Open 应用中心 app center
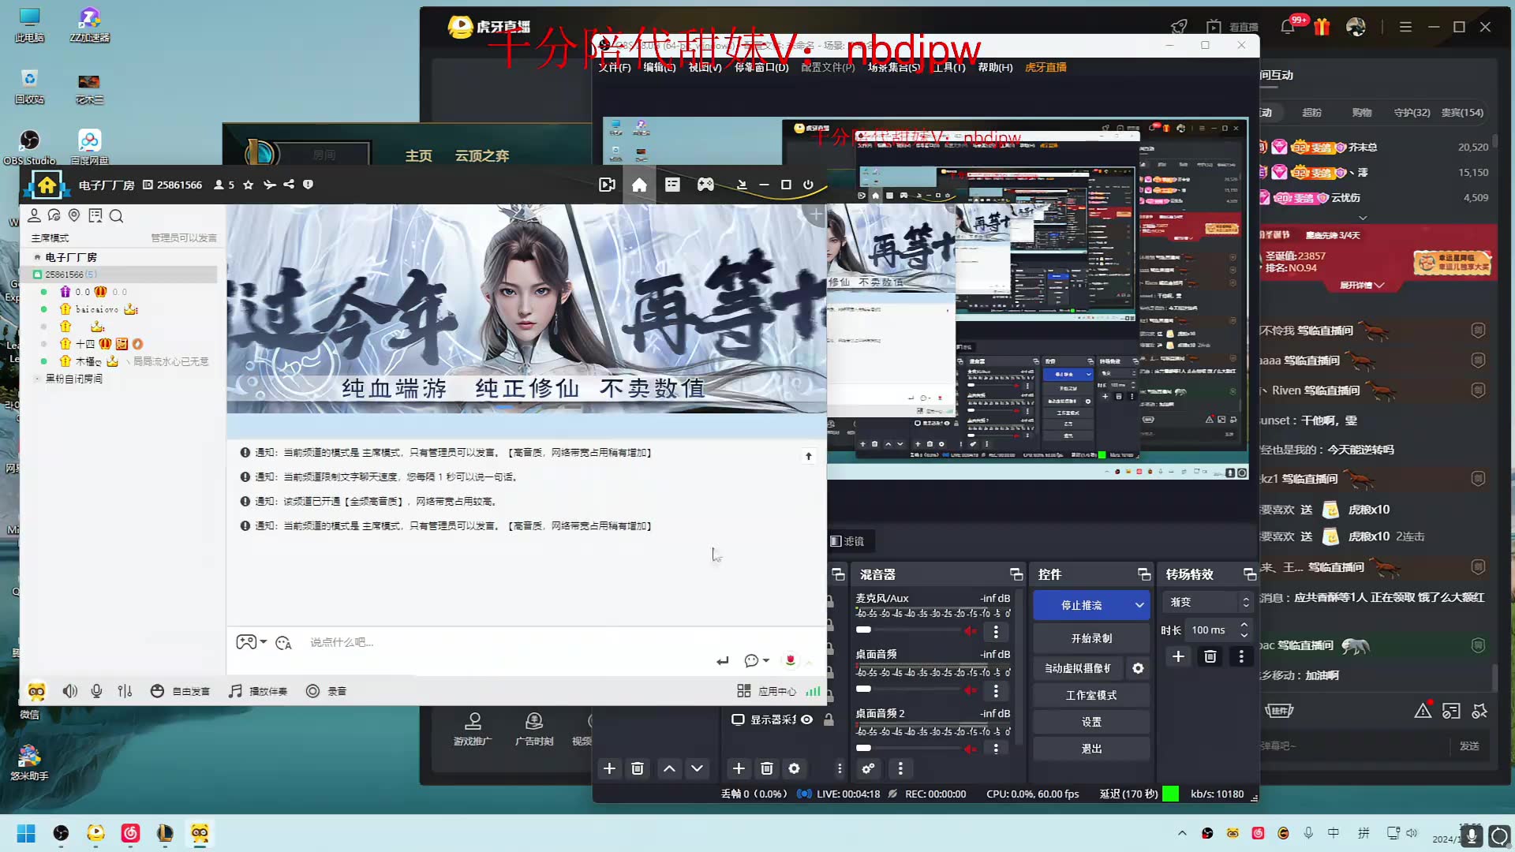Image resolution: width=1515 pixels, height=852 pixels. 767,691
